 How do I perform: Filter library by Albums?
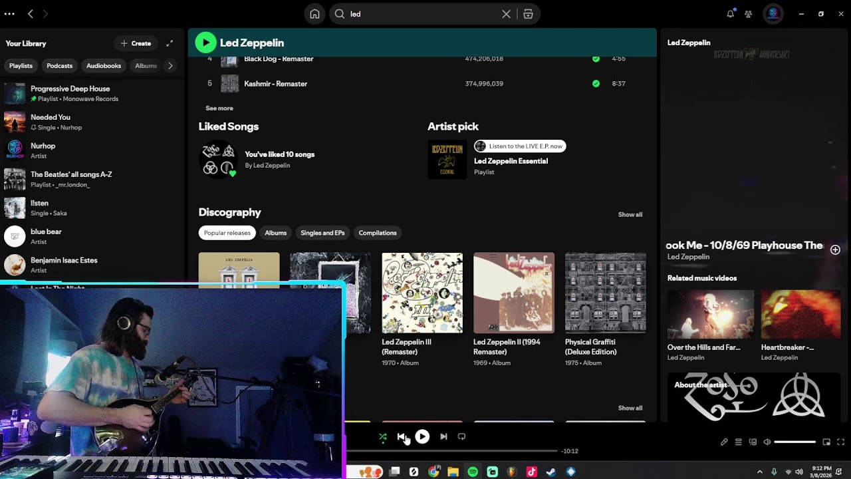[146, 66]
